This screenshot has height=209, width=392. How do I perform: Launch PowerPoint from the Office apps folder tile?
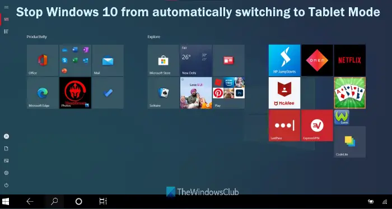65,71
